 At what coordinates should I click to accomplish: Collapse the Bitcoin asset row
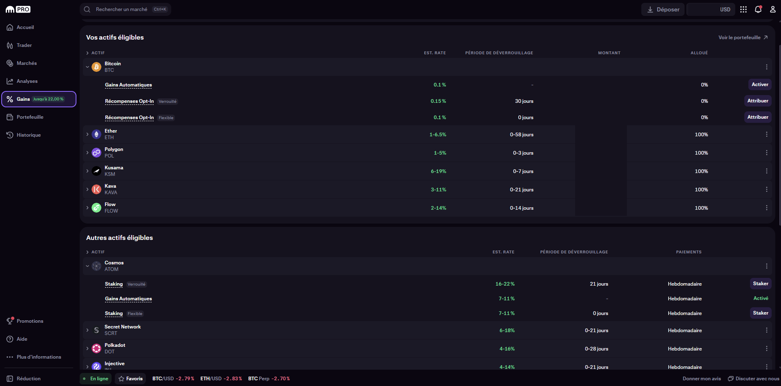click(x=87, y=67)
